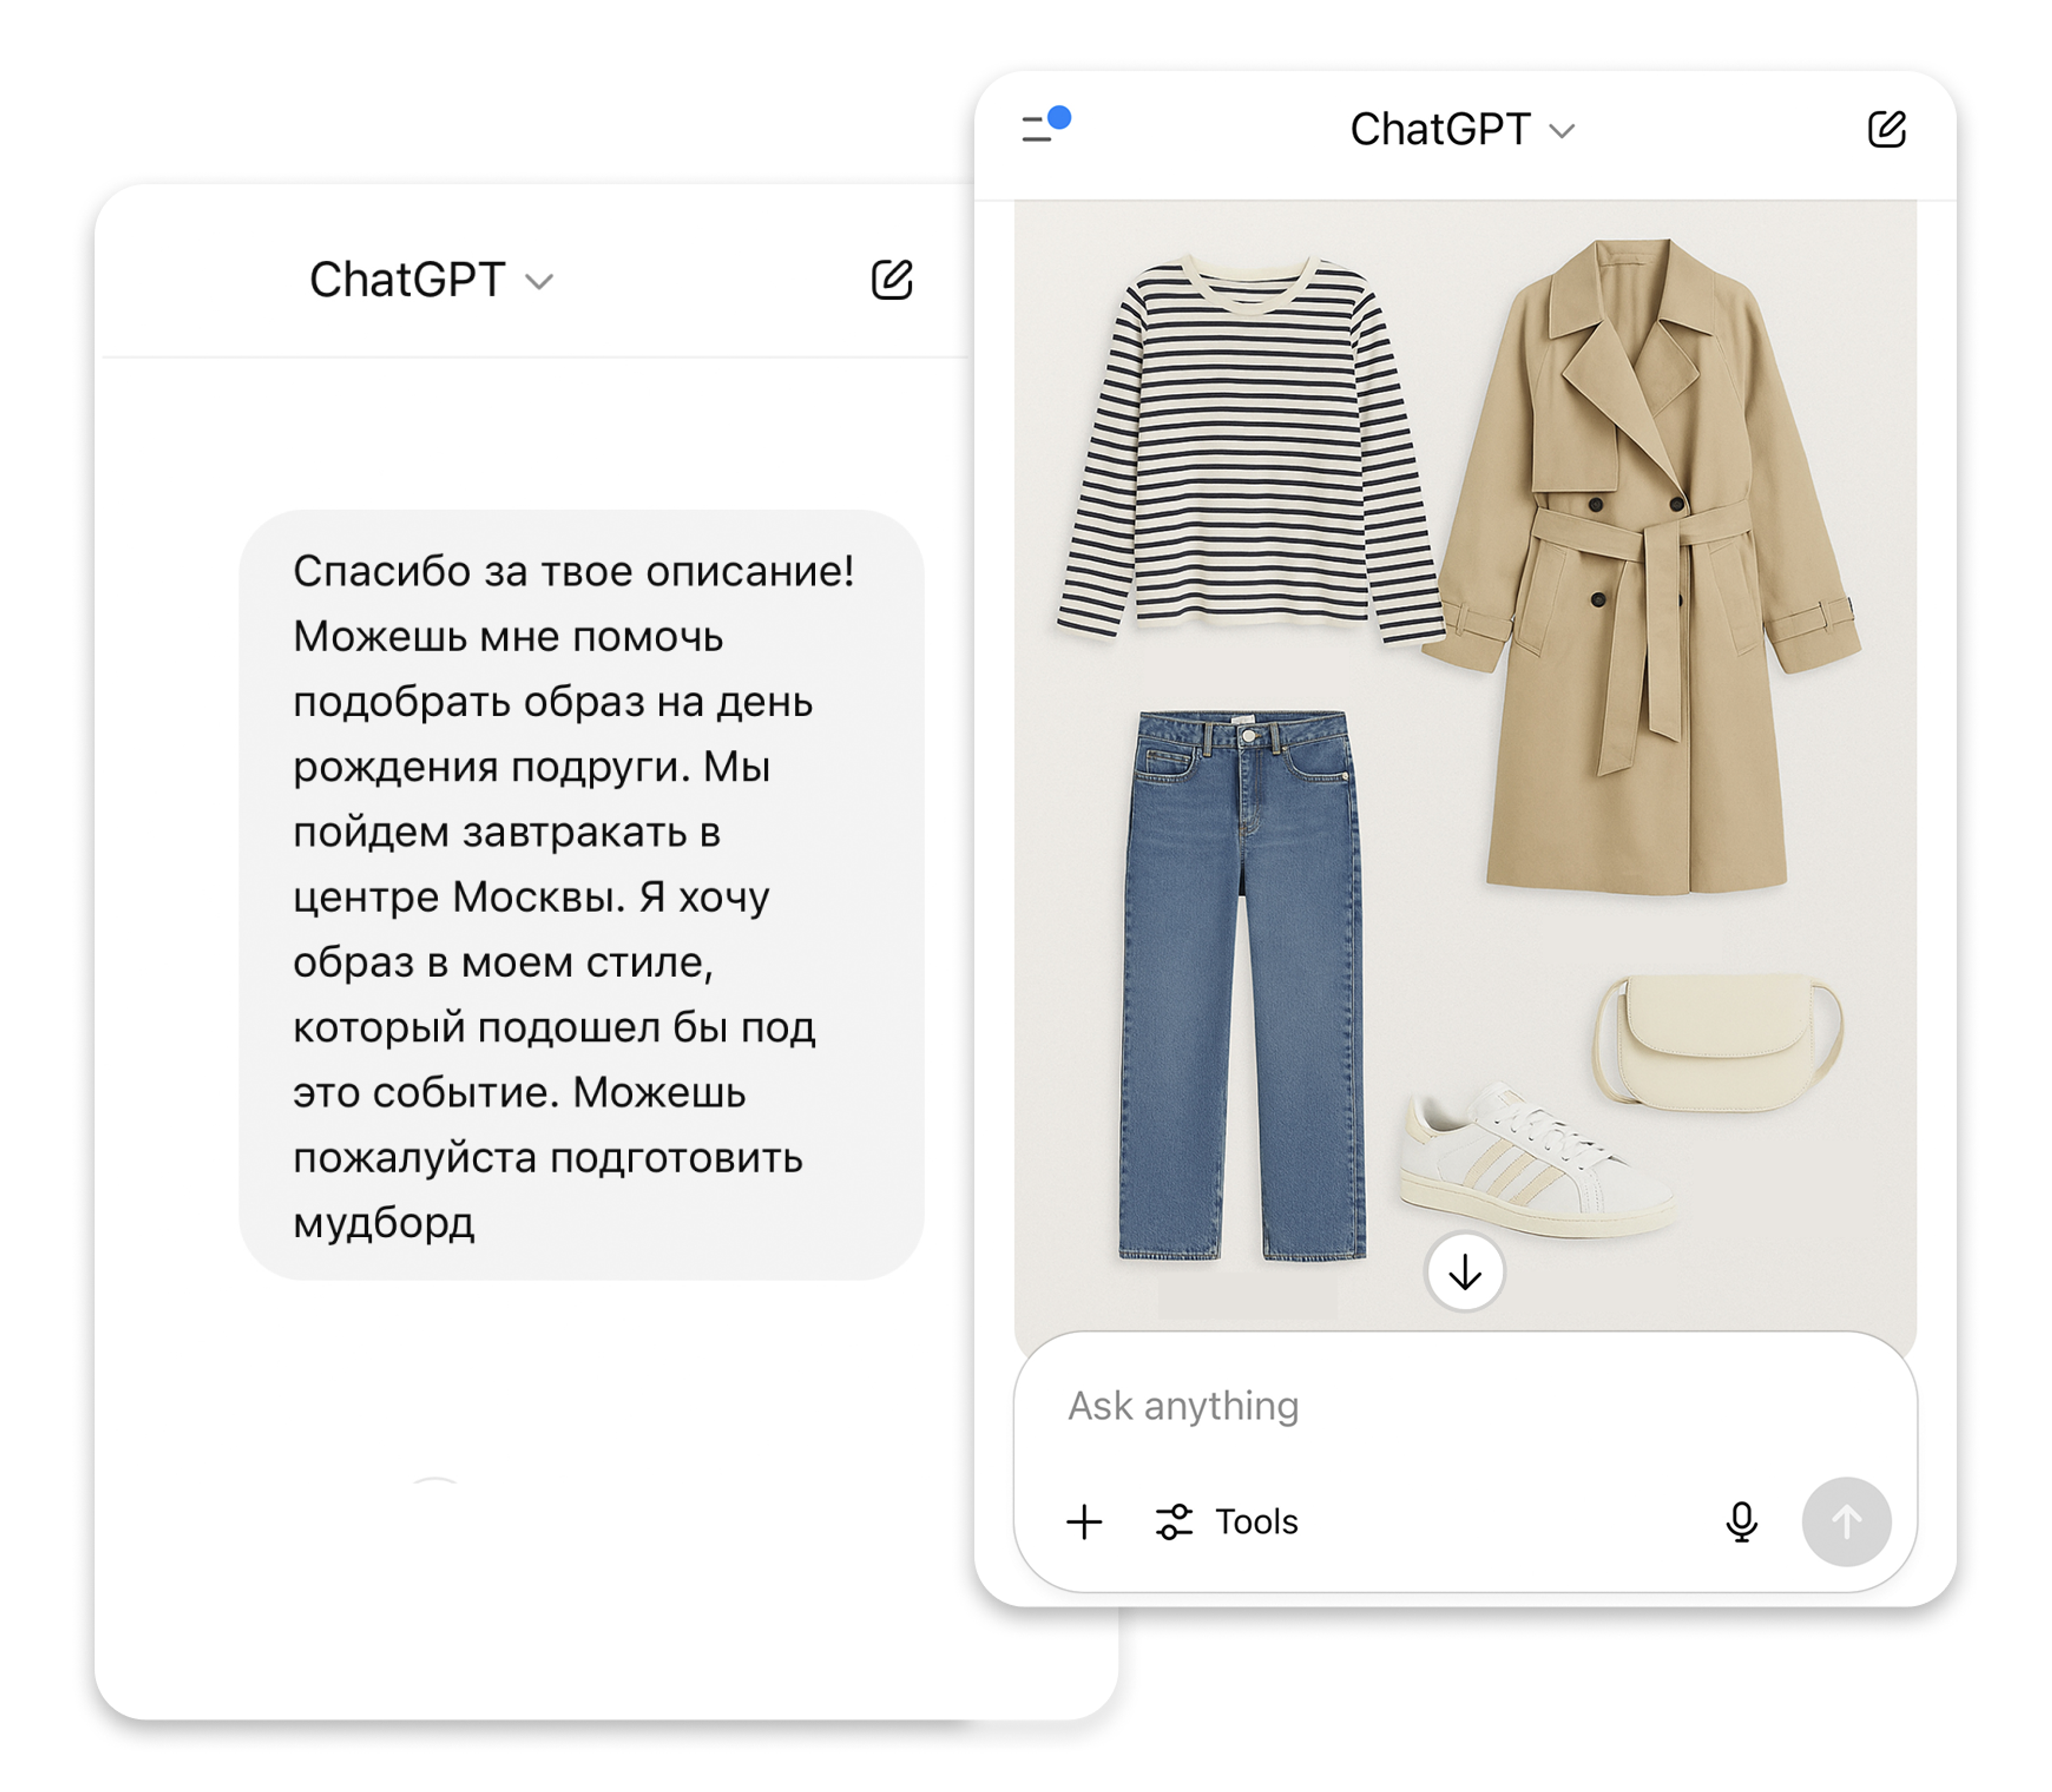Open the ChatGPT model dropdown in the front window

click(1462, 129)
